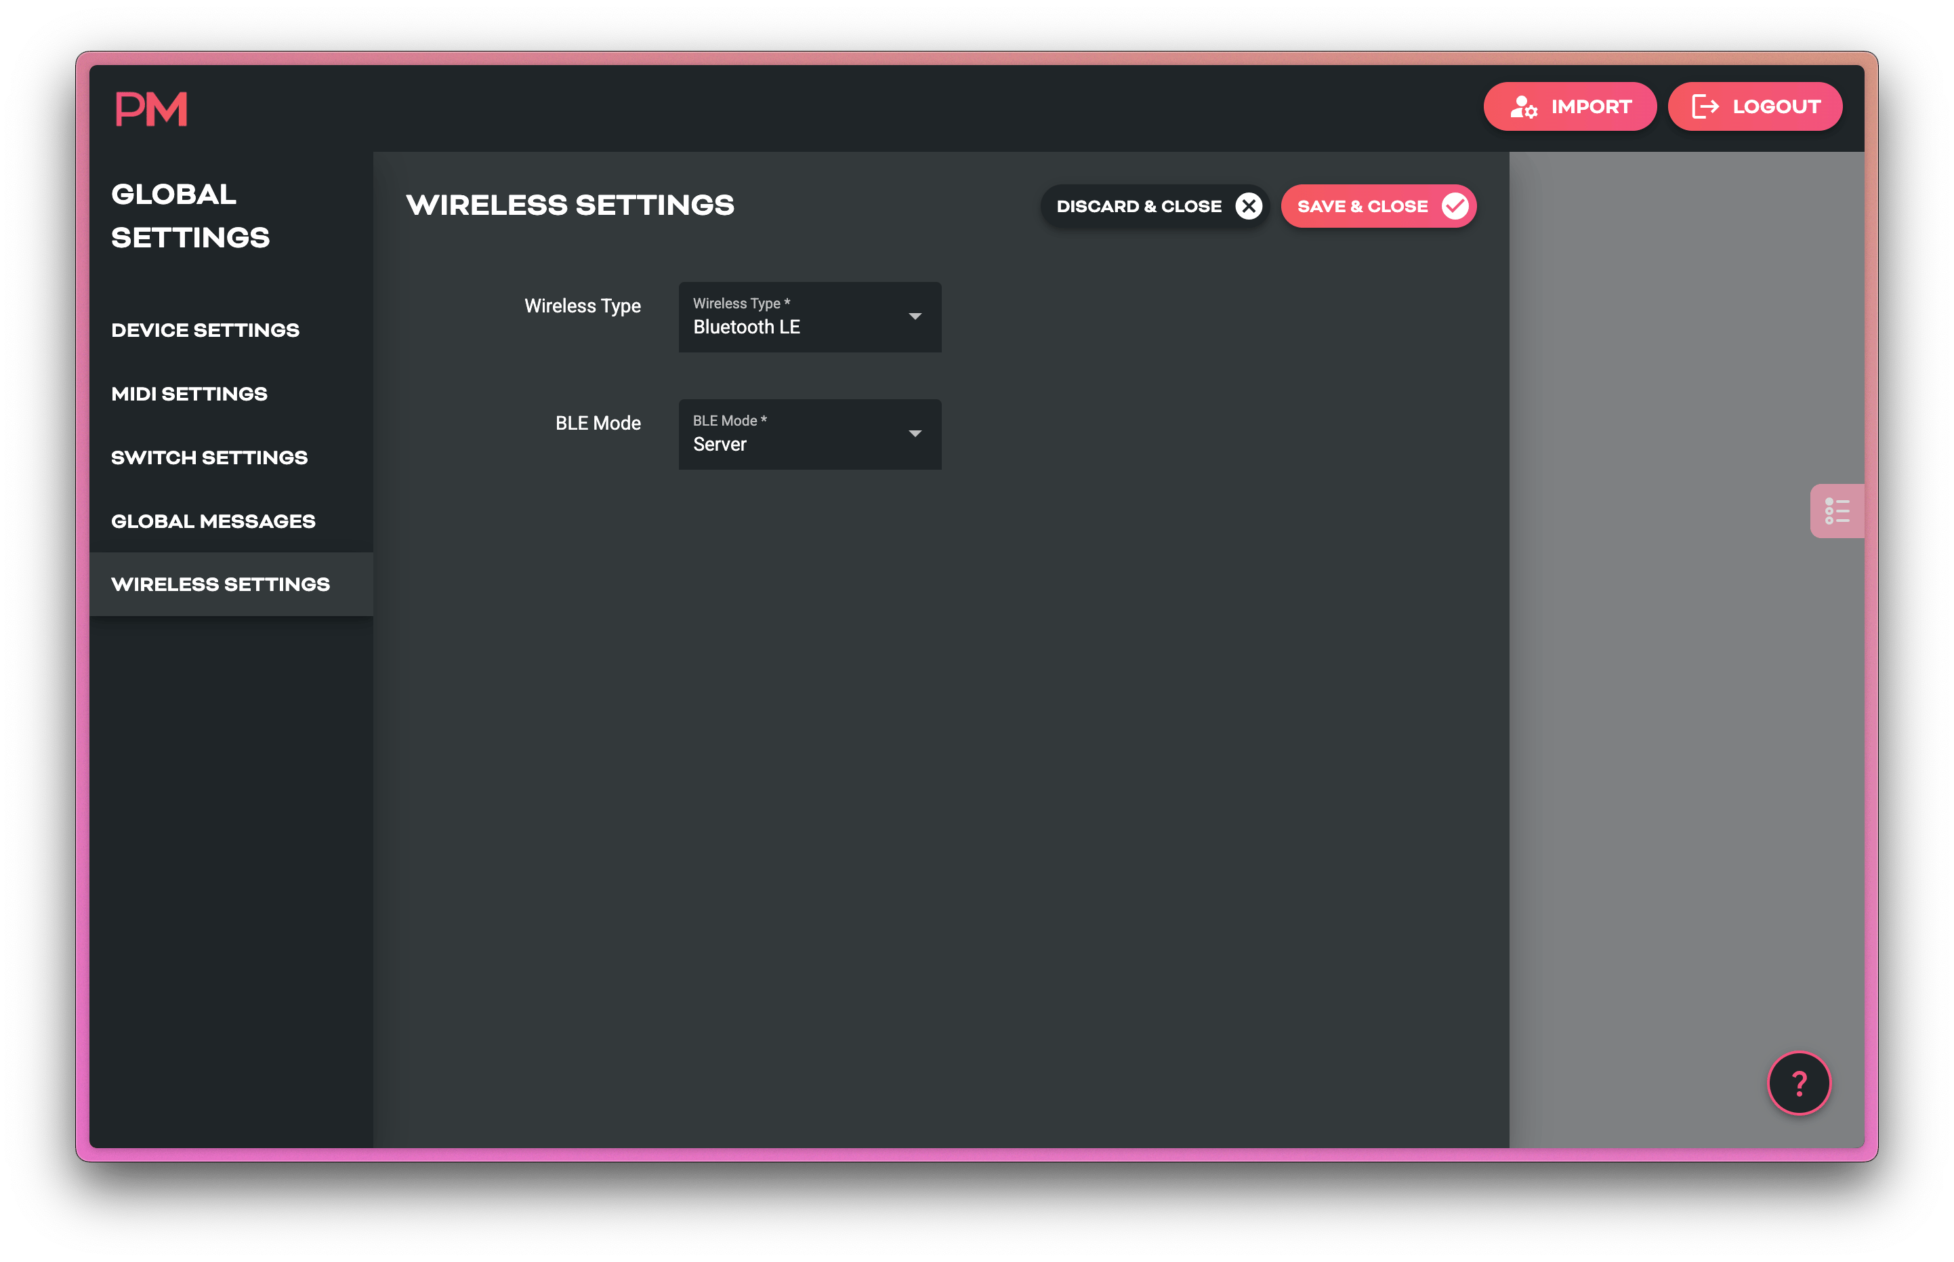Open Global Messages
This screenshot has height=1262, width=1954.
(213, 521)
